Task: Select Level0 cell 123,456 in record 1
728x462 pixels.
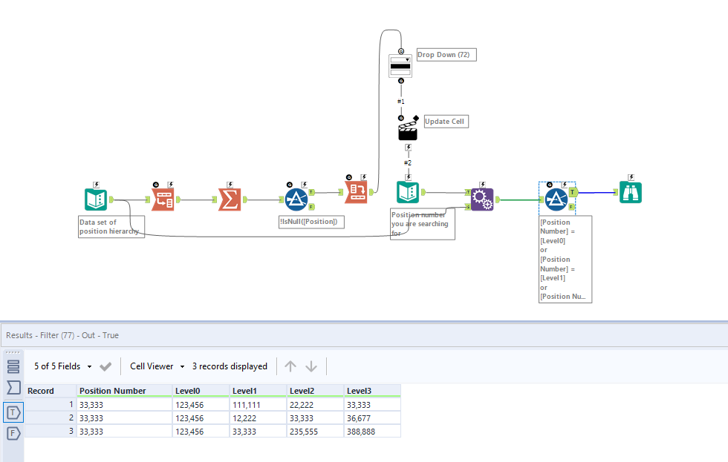Action: (201, 405)
